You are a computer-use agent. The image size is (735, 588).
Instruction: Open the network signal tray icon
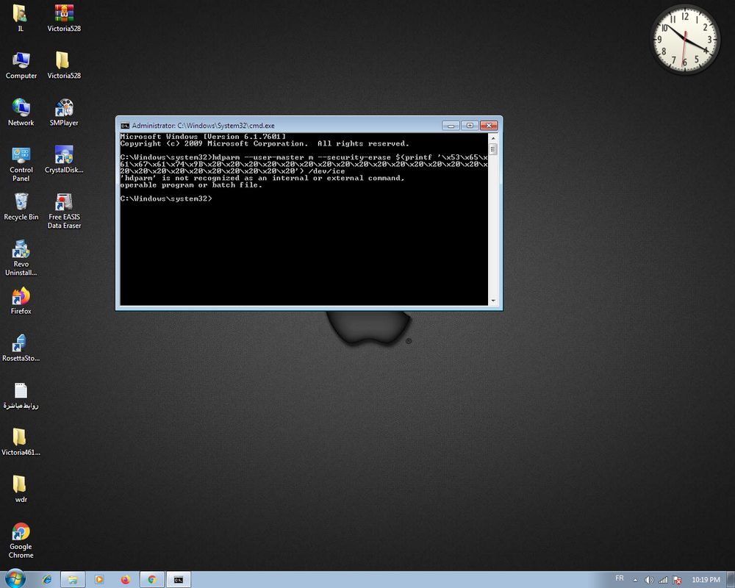pos(663,580)
